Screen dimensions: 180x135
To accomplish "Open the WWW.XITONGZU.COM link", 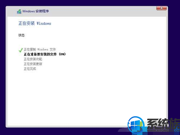I will (x=163, y=130).
